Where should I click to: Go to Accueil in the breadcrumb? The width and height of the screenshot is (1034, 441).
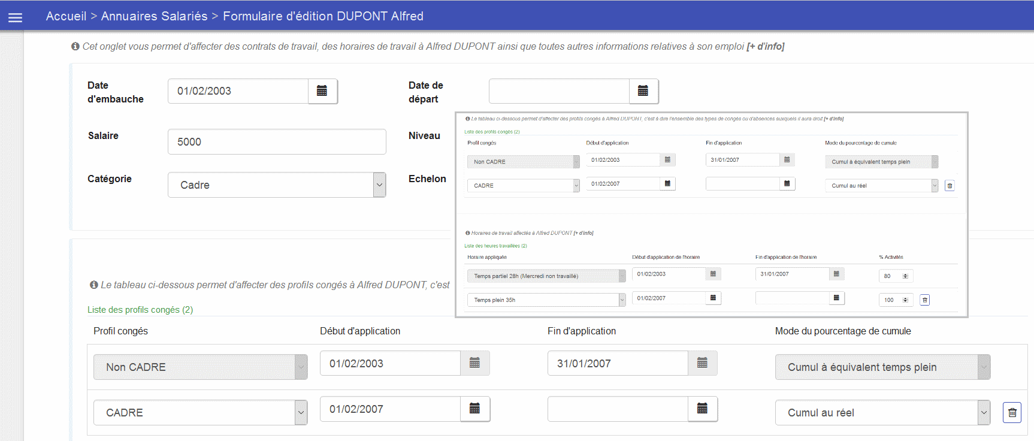coord(66,16)
